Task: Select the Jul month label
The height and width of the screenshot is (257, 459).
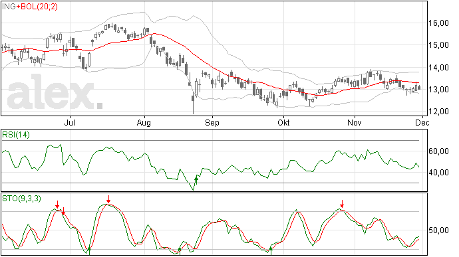Action: [x=70, y=122]
